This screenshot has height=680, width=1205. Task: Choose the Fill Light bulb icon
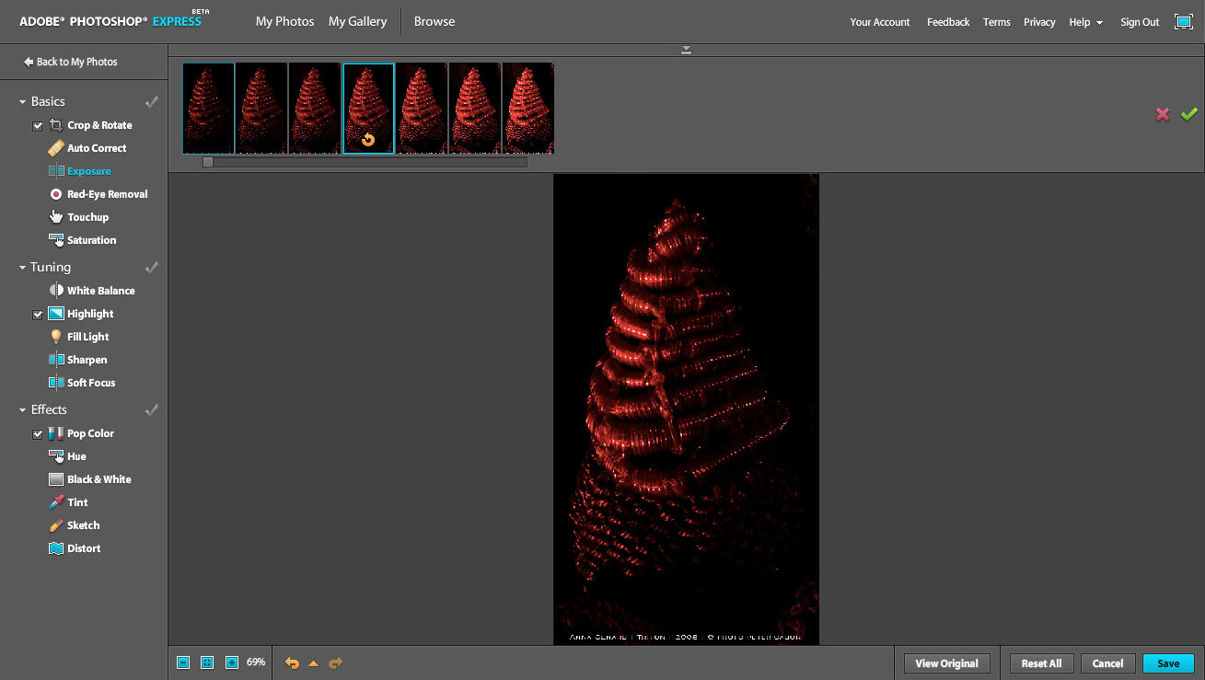(x=56, y=337)
